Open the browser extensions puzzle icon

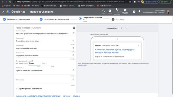tap(135, 2)
